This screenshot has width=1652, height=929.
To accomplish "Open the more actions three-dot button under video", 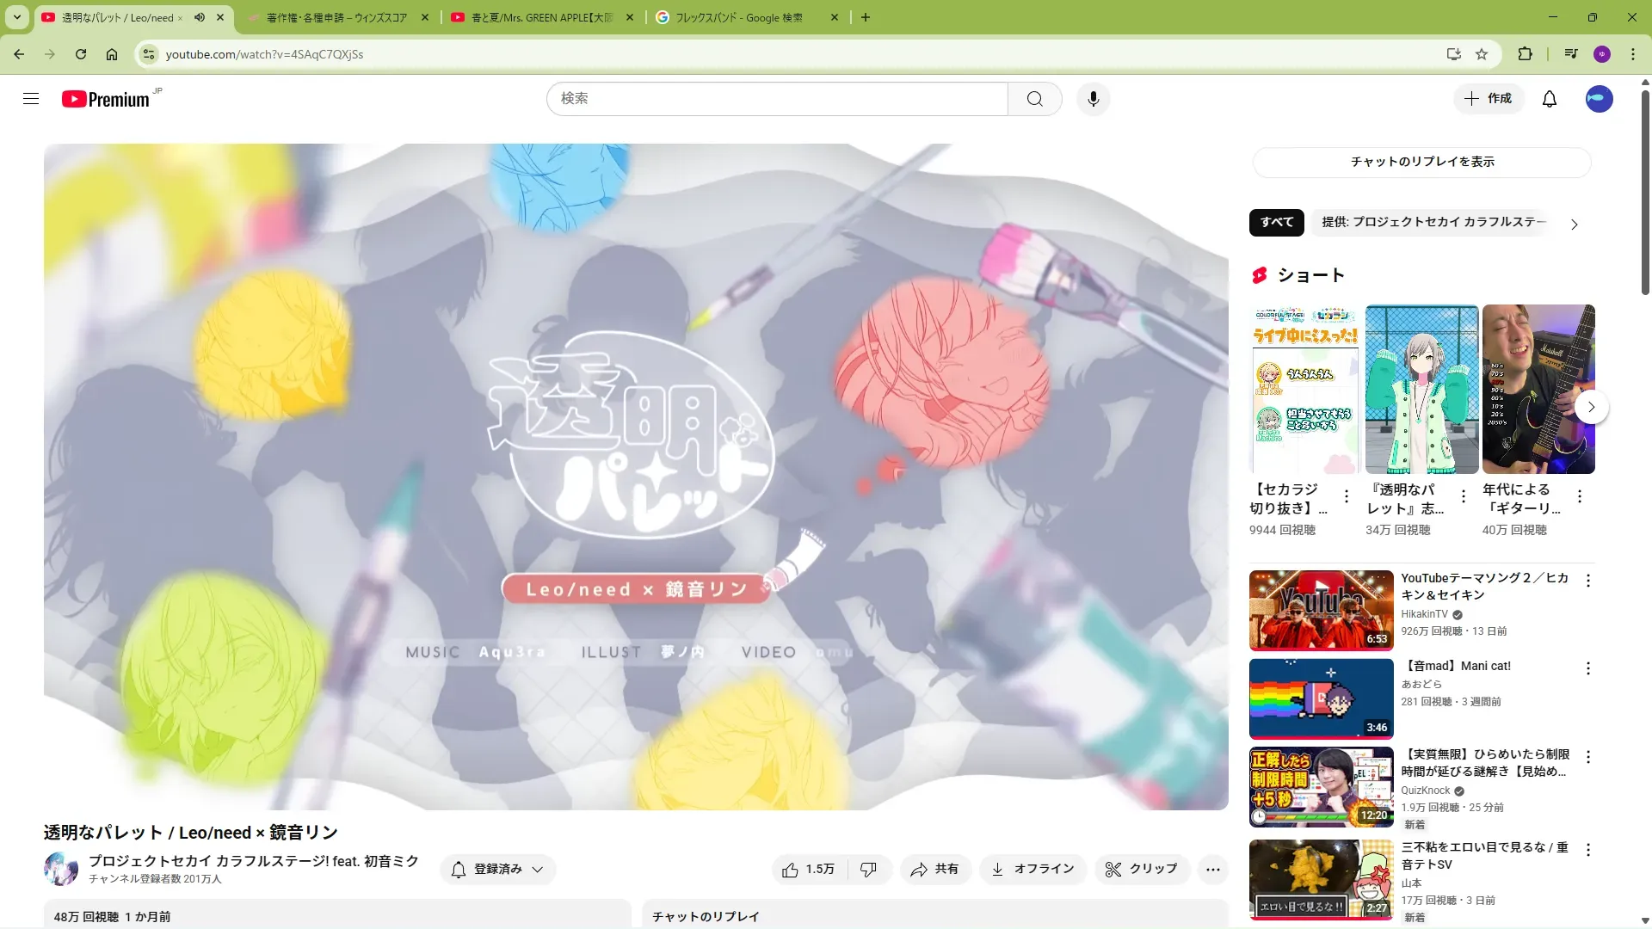I will (1212, 870).
